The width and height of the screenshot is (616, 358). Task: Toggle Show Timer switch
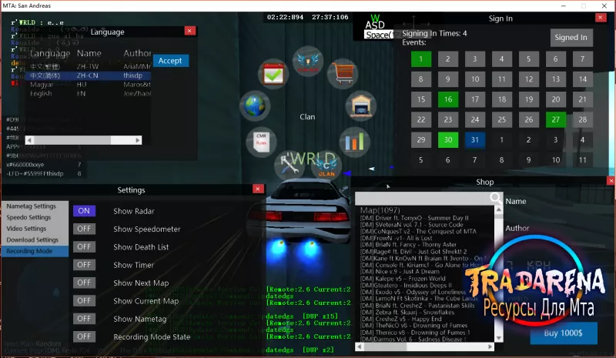coord(84,265)
